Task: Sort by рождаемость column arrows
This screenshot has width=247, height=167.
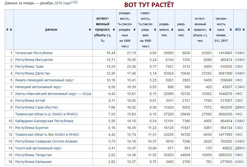Action: click(134, 30)
